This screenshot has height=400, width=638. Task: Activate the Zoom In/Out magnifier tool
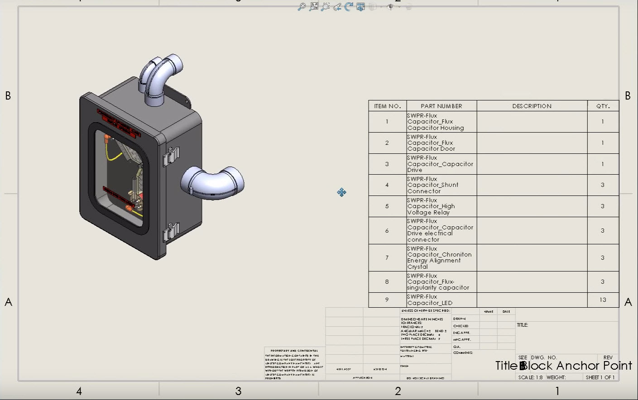[302, 7]
